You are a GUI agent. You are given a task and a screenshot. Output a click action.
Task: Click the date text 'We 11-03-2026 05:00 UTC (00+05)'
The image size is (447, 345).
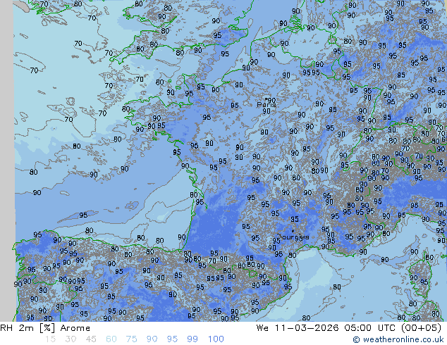click(349, 328)
